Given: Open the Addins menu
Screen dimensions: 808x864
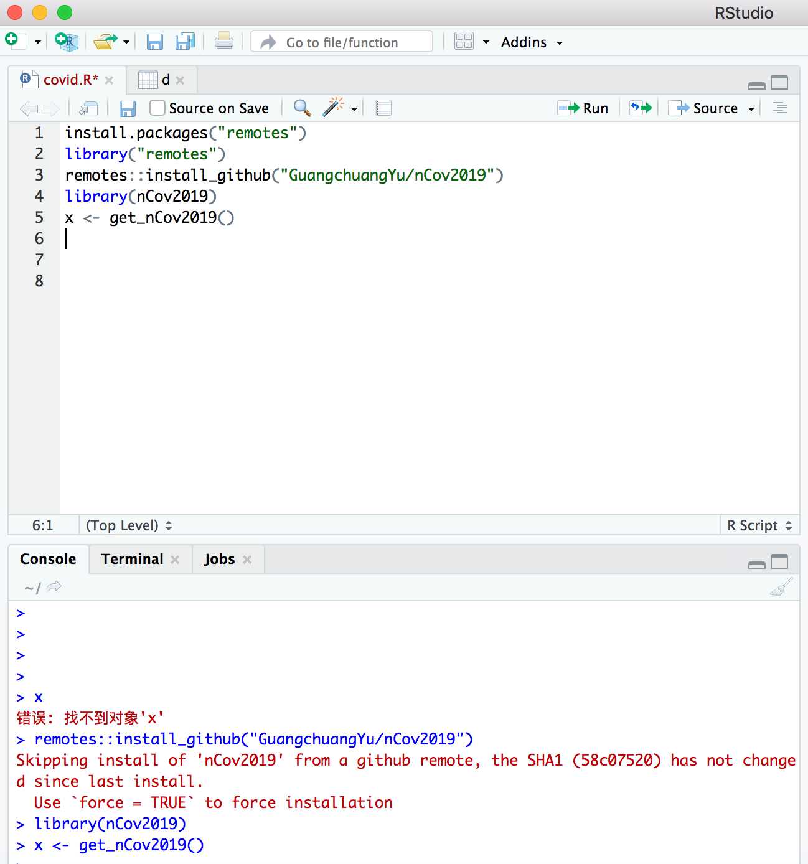Looking at the screenshot, I should 532,42.
